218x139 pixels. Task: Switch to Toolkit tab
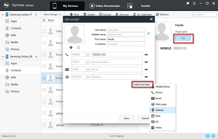tap(139, 6)
